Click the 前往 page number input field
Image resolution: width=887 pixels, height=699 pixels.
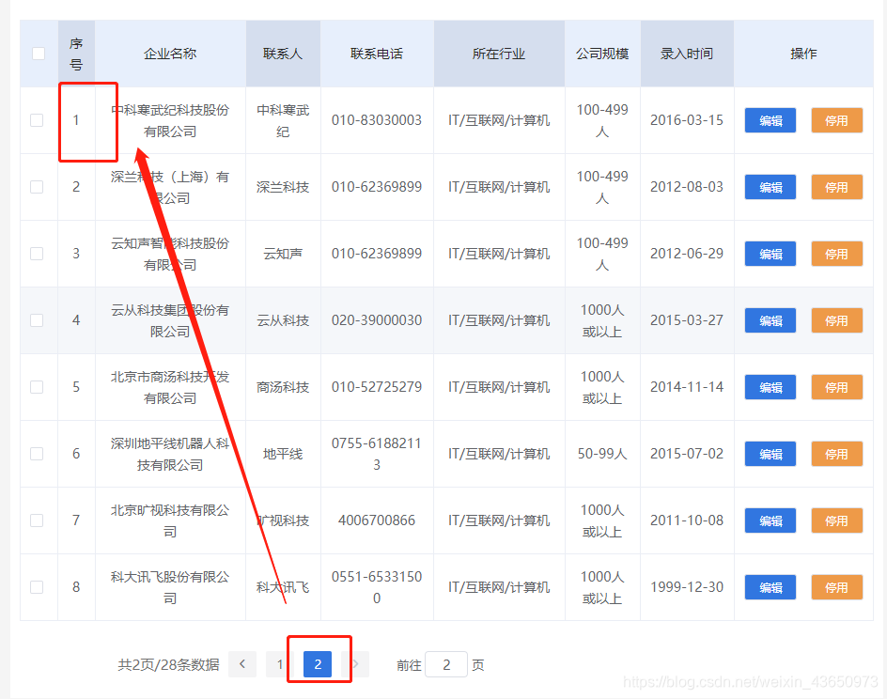tap(445, 664)
